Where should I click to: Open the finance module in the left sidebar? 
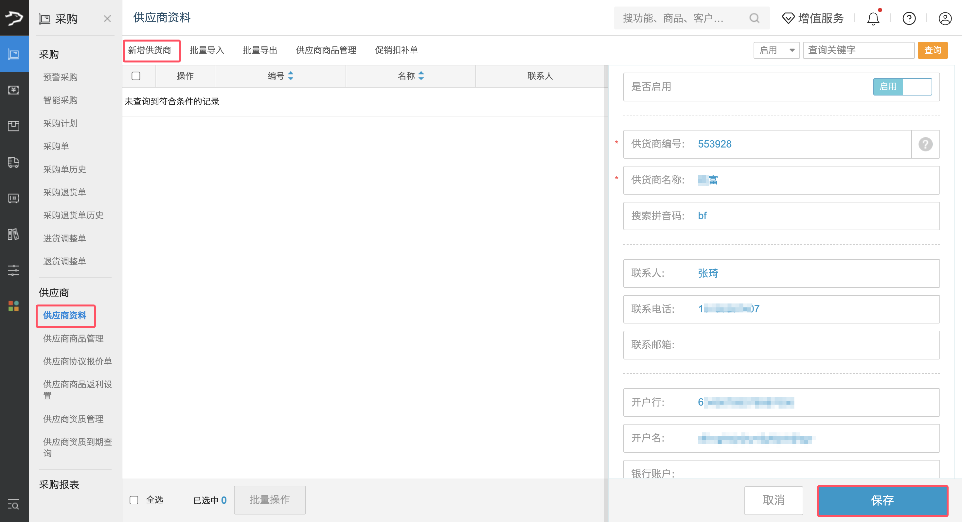(14, 90)
